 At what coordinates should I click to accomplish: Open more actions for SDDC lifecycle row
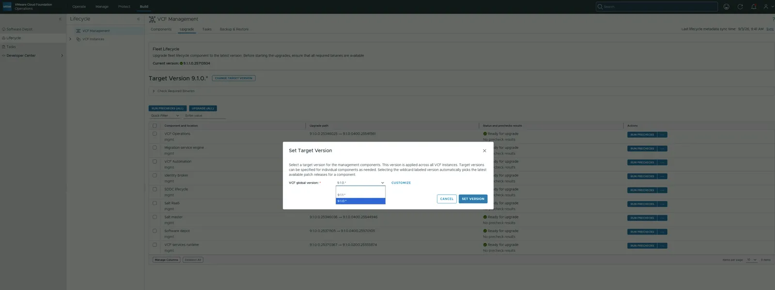tap(663, 190)
